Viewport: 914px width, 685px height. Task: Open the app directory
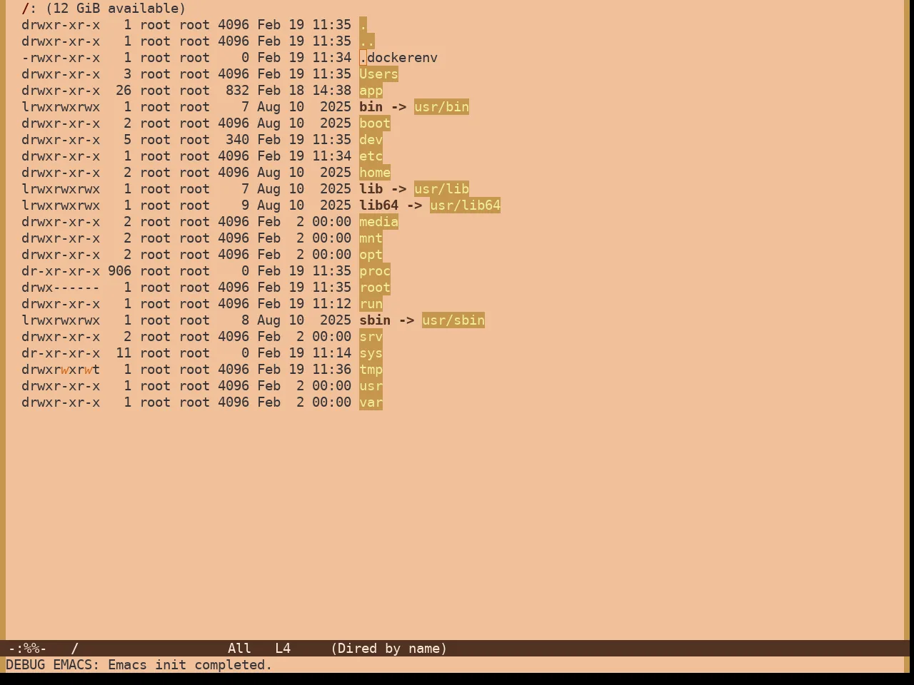[371, 91]
